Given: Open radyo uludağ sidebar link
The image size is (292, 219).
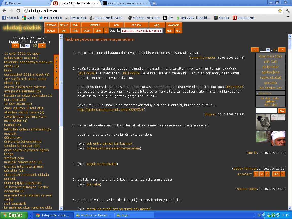Looking at the screenshot, I should 270,77.
